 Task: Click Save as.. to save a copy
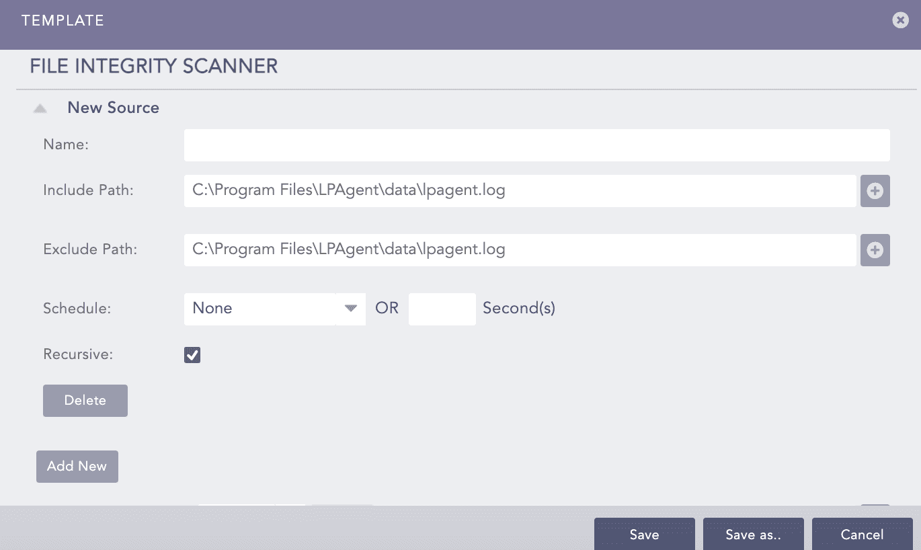tap(753, 534)
